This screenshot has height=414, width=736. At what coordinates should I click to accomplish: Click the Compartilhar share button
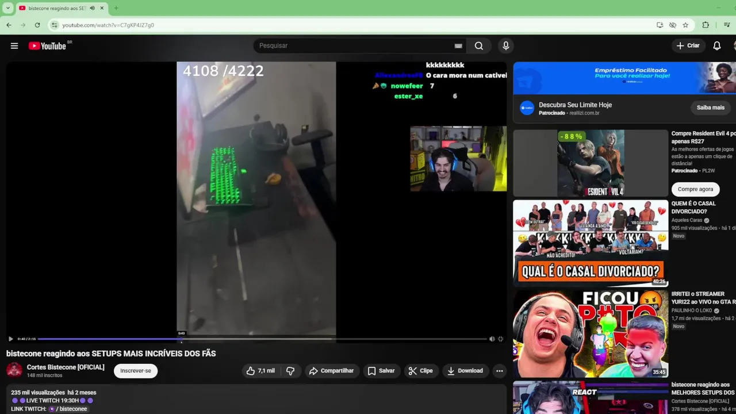click(332, 371)
